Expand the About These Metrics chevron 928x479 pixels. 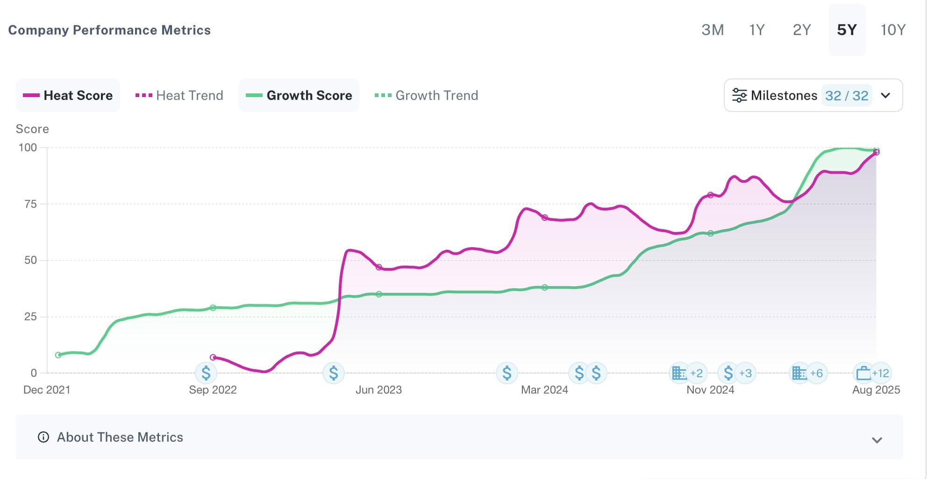coord(877,440)
